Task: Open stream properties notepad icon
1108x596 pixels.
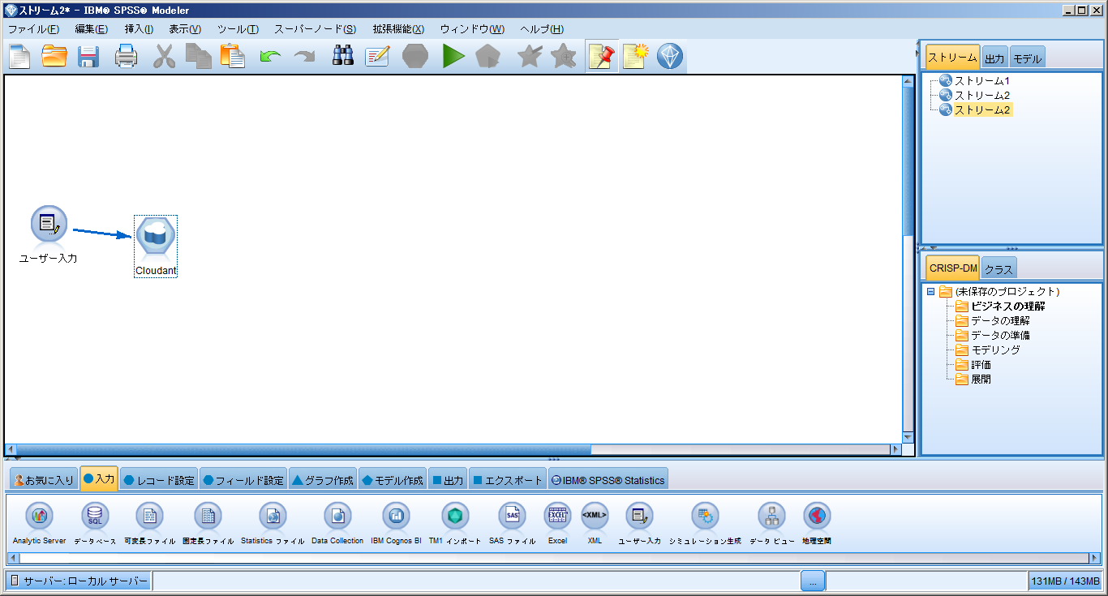Action: pos(377,57)
